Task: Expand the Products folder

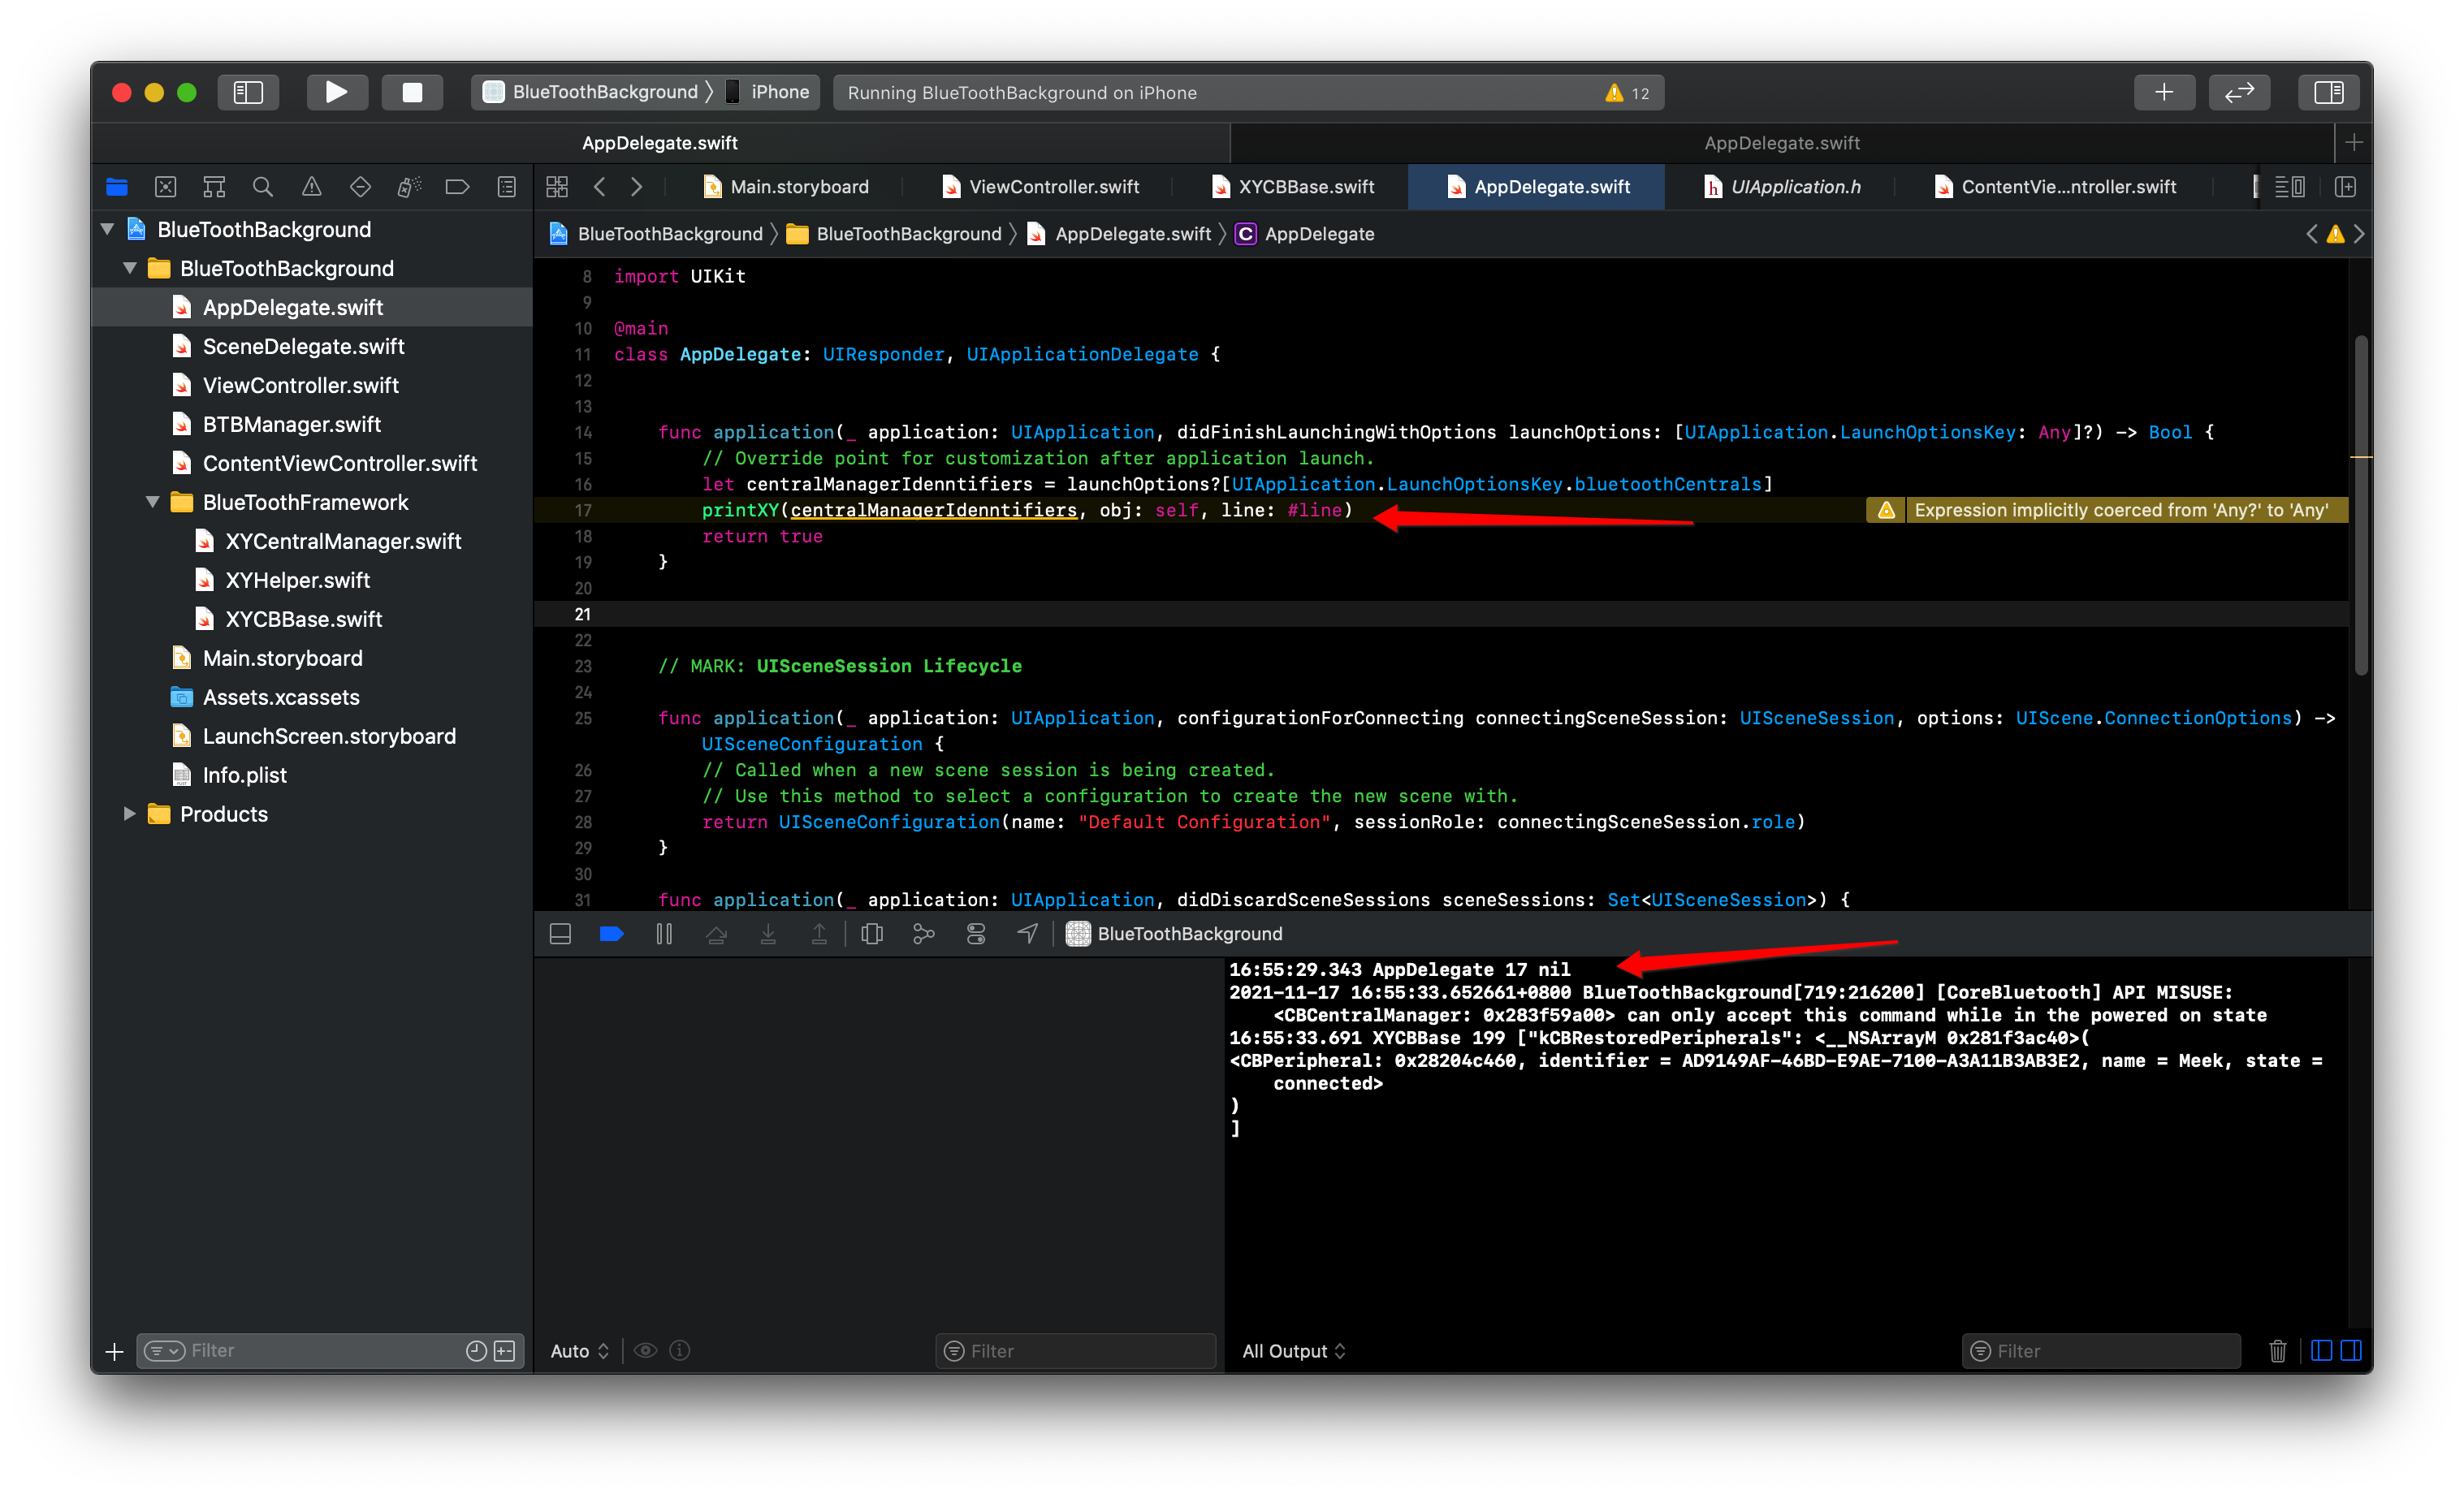Action: click(129, 814)
